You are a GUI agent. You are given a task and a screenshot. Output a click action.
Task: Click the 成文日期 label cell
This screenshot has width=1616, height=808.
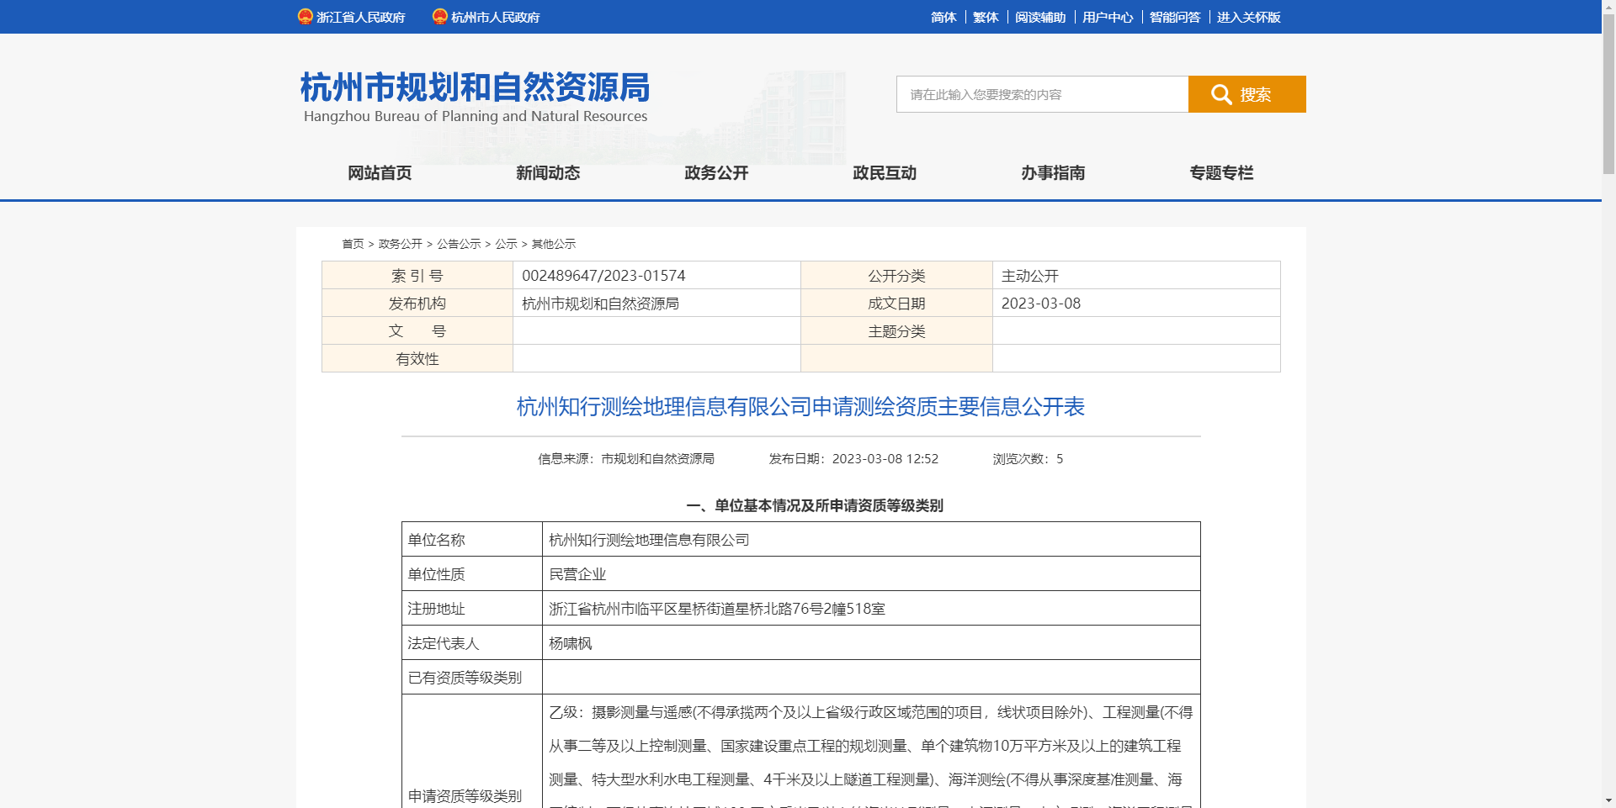pyautogui.click(x=896, y=304)
